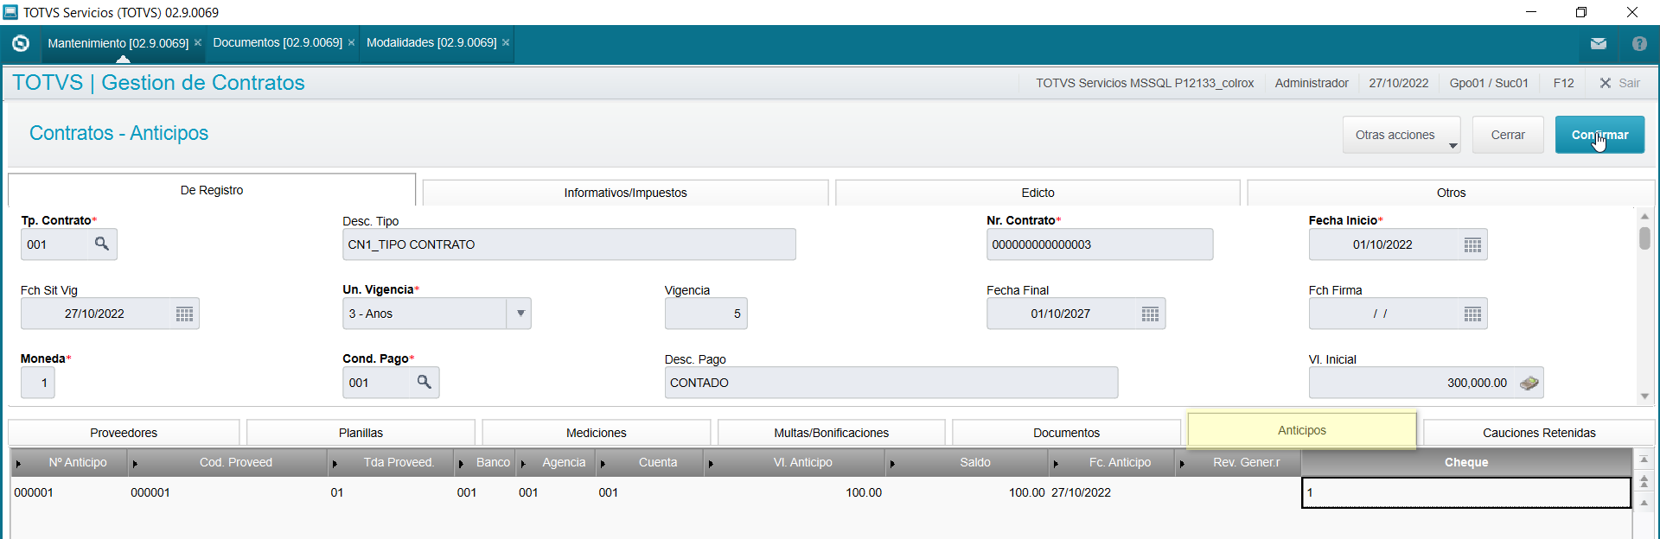The image size is (1660, 539).
Task: Select the De Registro tab
Action: point(212,190)
